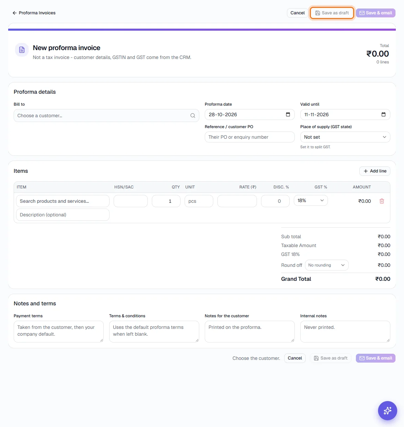Click the bottom Save & email button
Screen dimensions: 404x427
point(376,358)
